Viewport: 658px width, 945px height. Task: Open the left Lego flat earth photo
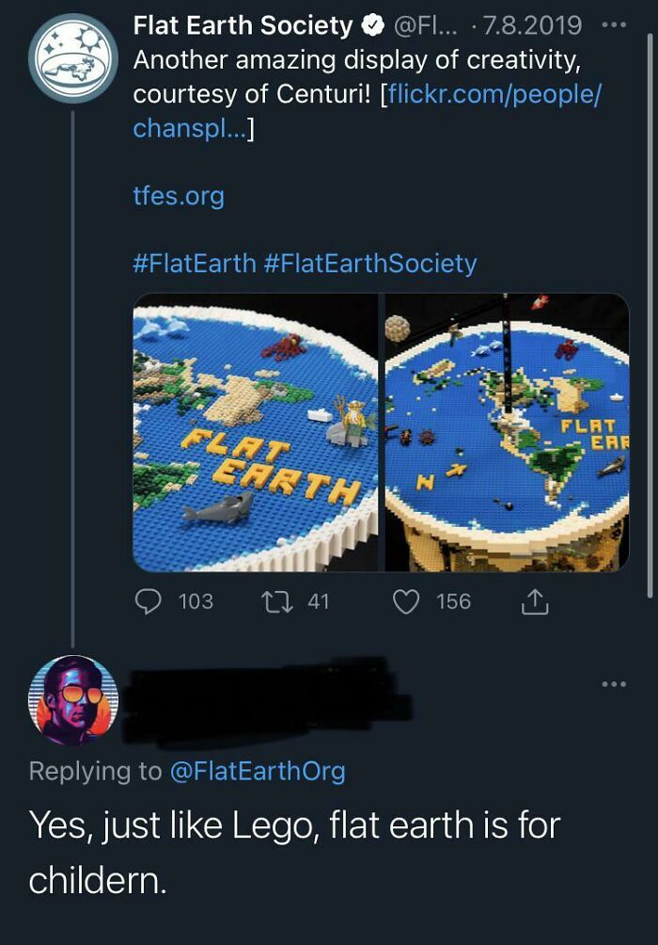(x=254, y=433)
